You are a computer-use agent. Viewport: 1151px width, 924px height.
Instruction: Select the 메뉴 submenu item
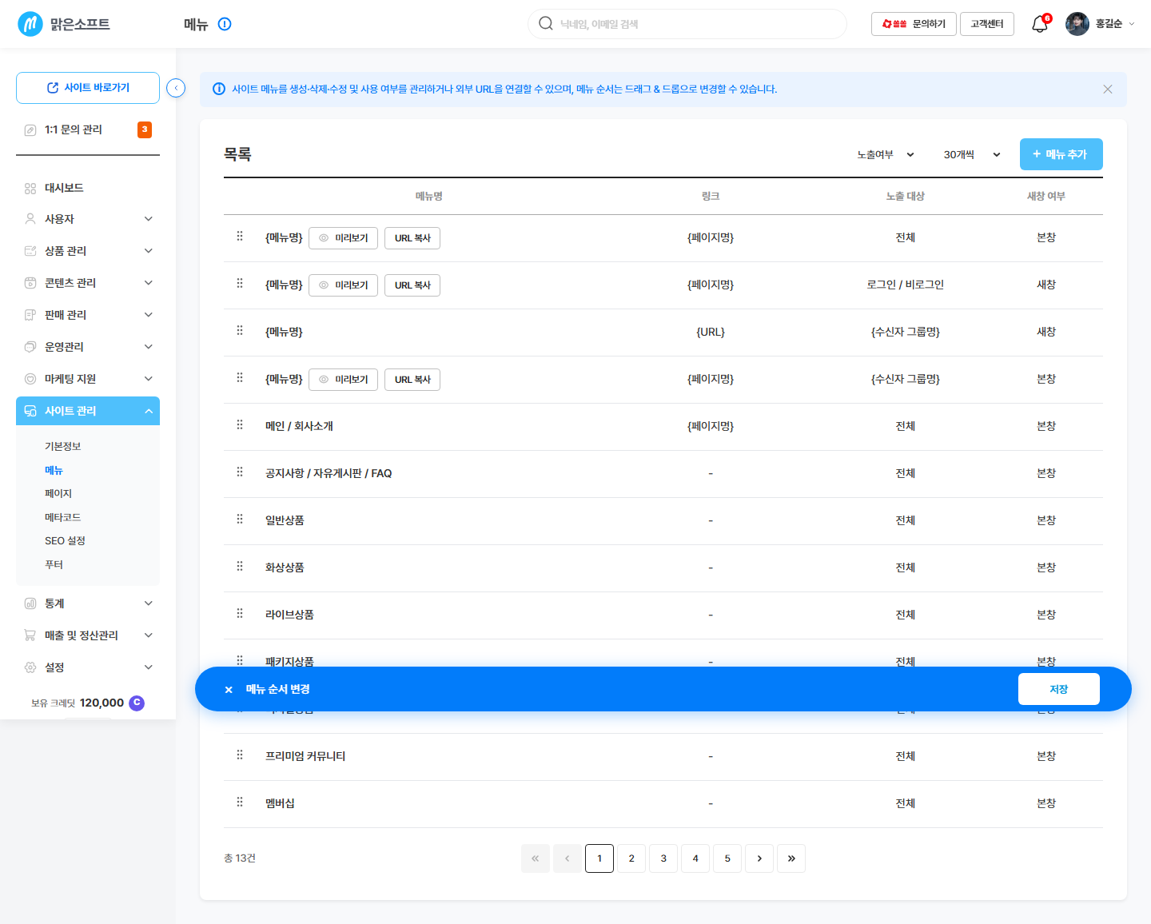[x=54, y=470]
